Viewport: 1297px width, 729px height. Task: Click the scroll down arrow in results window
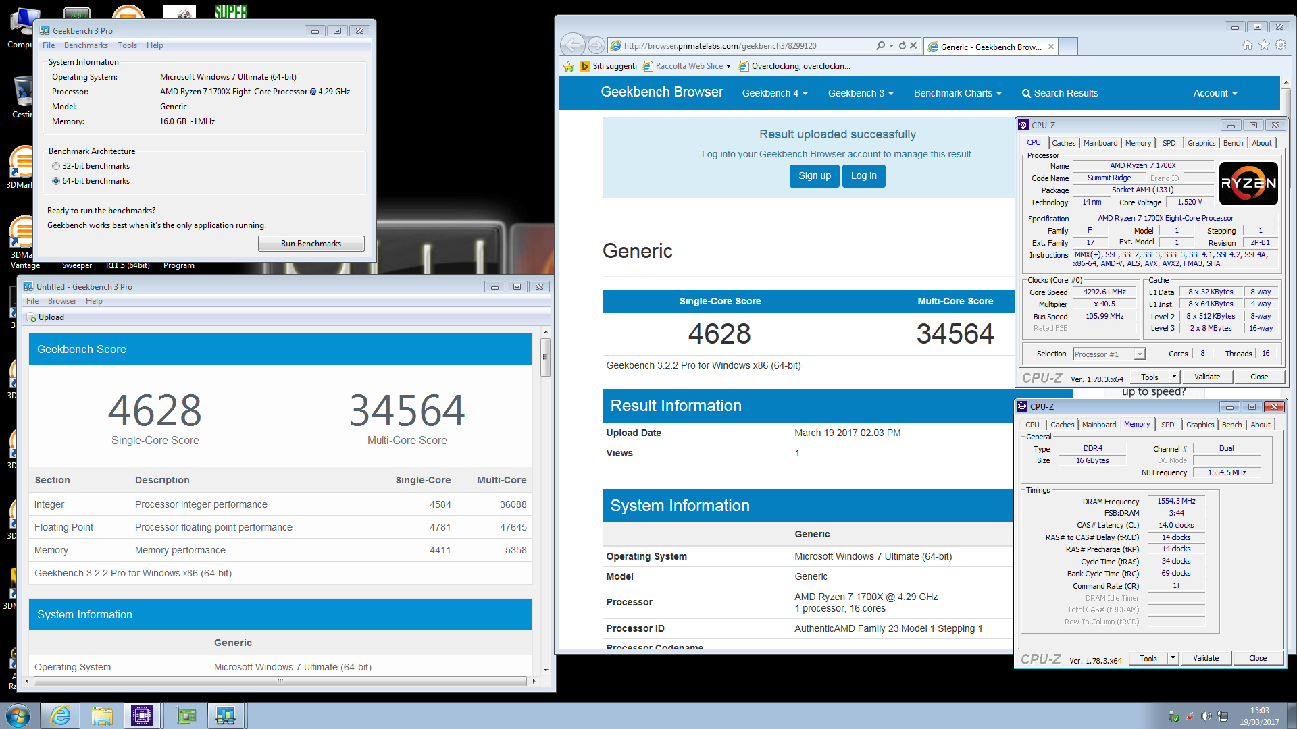[x=546, y=670]
